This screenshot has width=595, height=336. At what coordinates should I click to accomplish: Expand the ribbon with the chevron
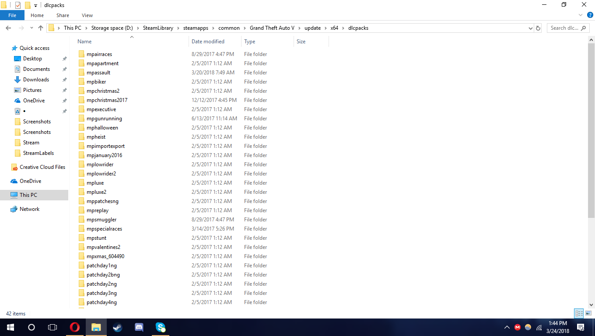click(581, 15)
